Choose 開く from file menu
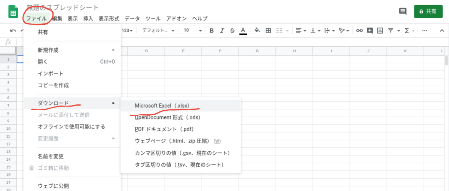 pyautogui.click(x=72, y=62)
